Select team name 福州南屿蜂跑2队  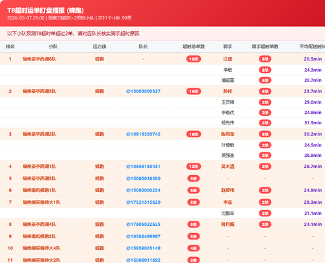tap(39, 236)
